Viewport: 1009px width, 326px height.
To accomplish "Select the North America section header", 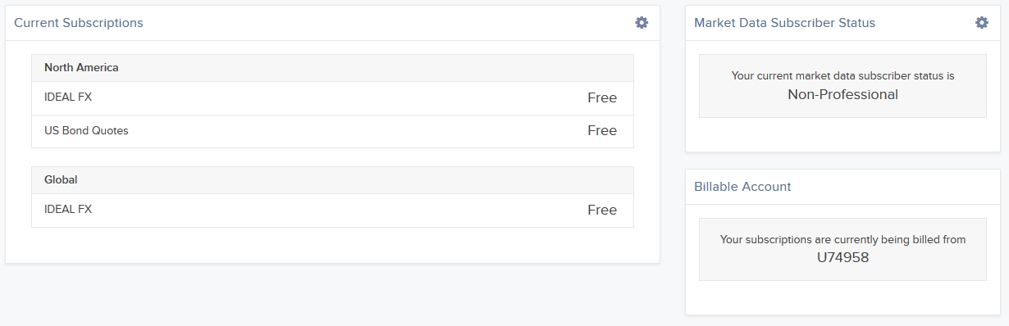I will click(x=332, y=68).
